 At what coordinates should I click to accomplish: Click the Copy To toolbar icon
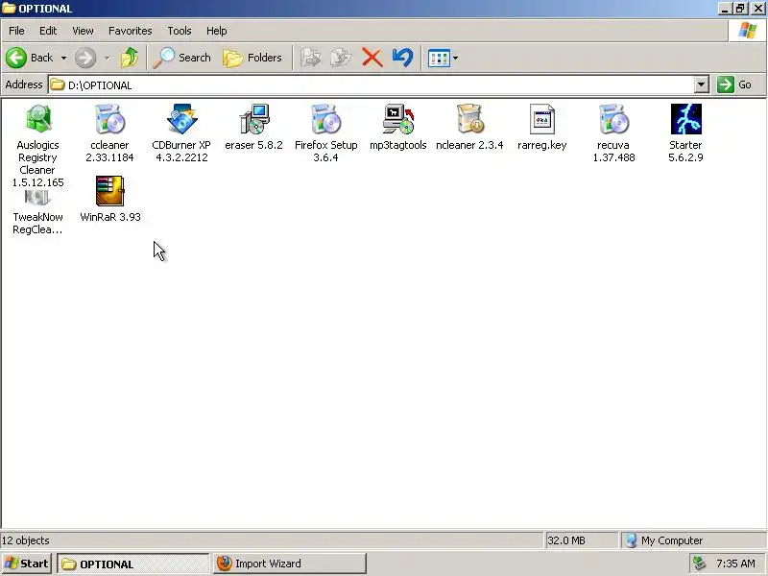tap(341, 58)
